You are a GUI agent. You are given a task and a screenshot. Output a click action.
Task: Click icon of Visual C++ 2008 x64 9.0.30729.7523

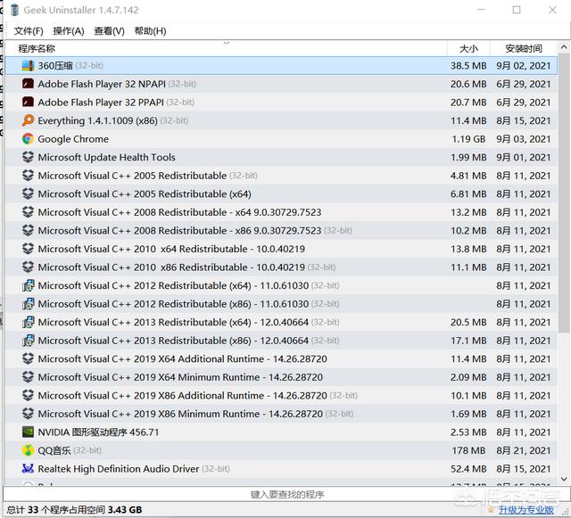point(28,212)
